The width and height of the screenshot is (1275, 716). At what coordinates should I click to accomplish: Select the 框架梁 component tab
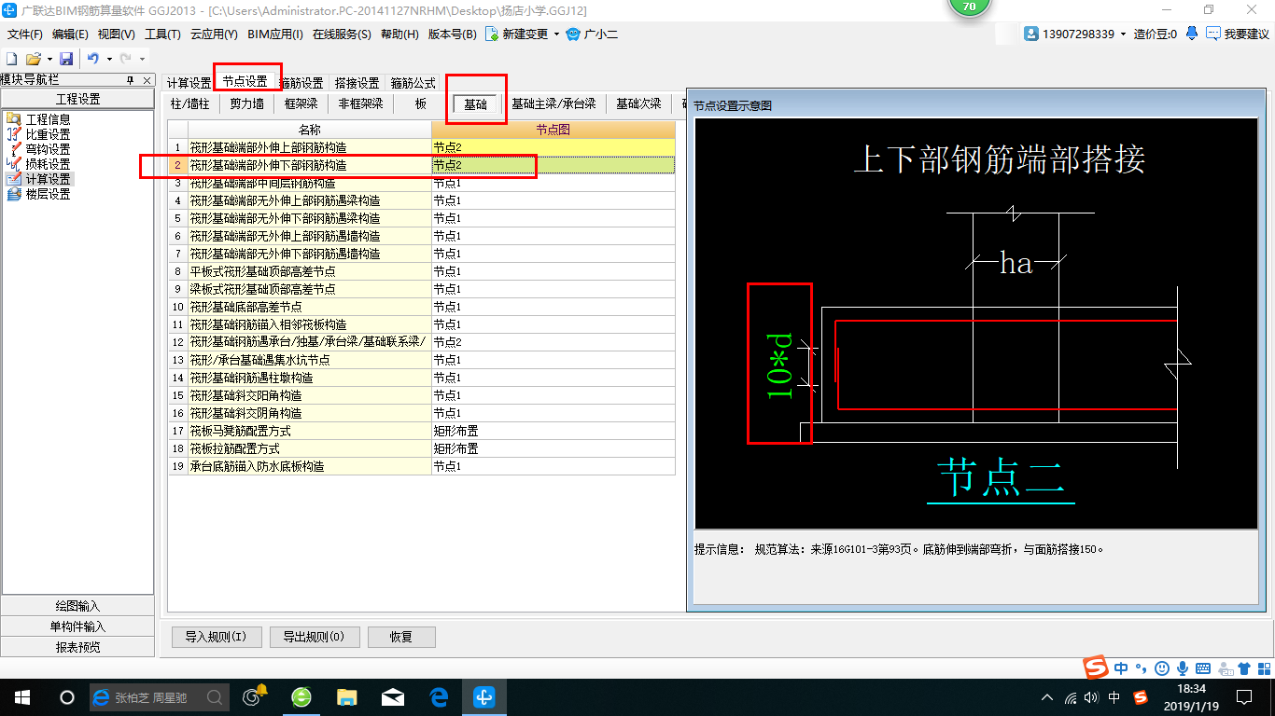[x=301, y=103]
